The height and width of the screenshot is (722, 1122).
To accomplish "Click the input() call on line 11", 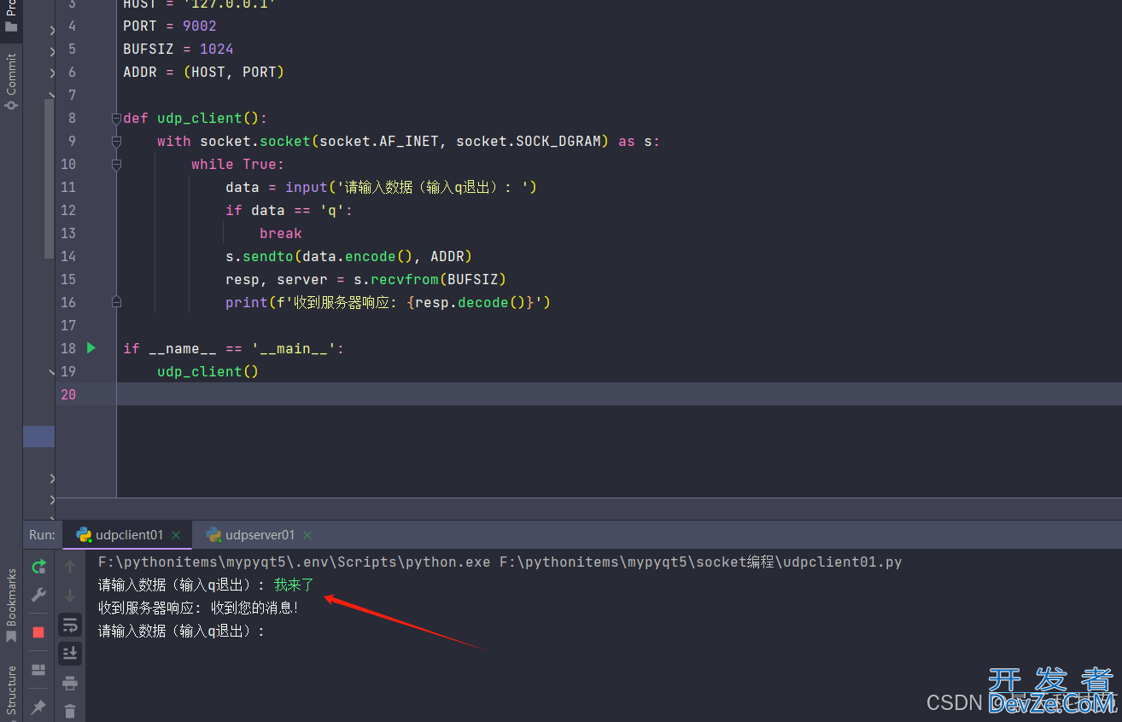I will pyautogui.click(x=411, y=187).
